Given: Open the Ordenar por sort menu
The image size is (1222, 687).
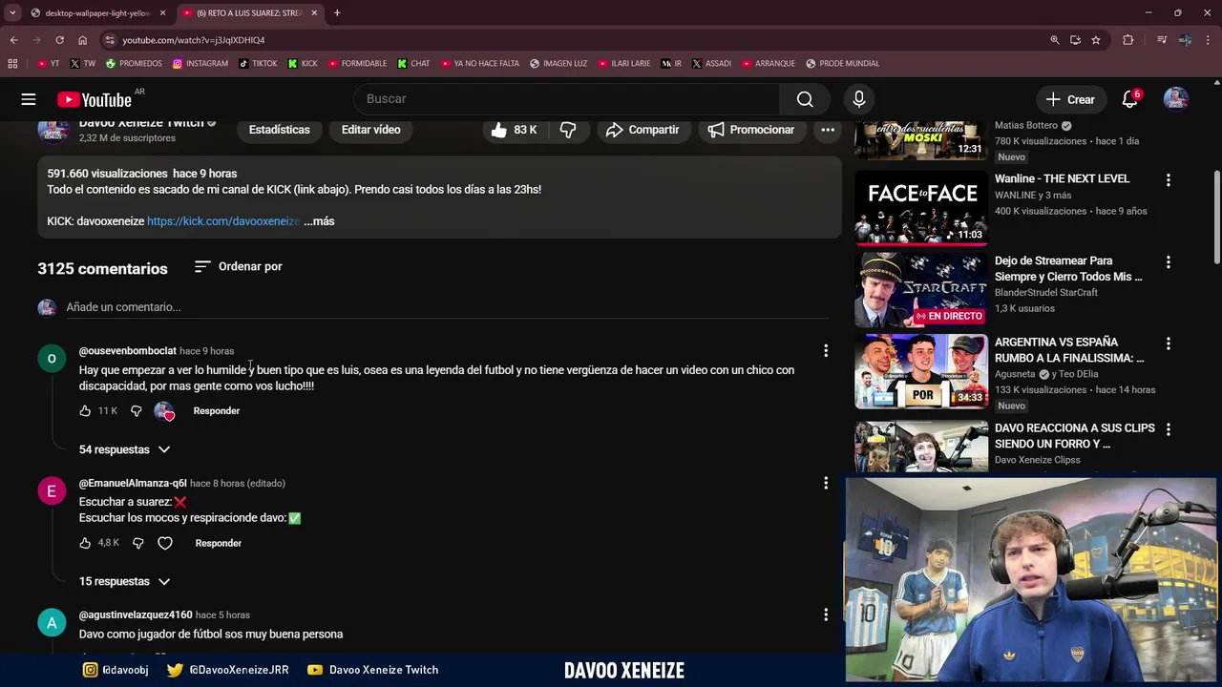Looking at the screenshot, I should (239, 266).
